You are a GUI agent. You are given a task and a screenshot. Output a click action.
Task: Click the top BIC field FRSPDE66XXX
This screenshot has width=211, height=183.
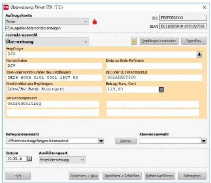(183, 18)
